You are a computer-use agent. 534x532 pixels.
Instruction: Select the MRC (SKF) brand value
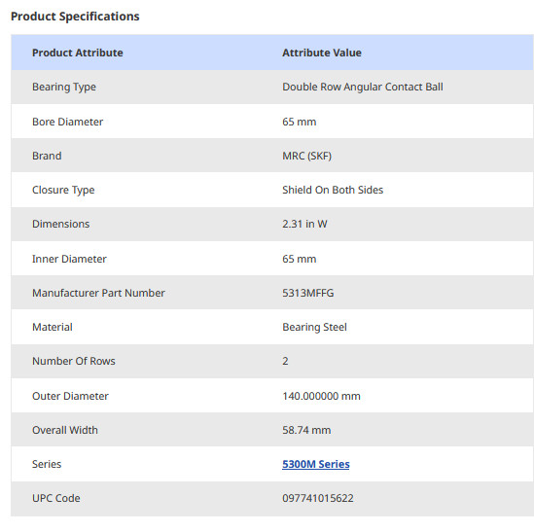pos(306,156)
